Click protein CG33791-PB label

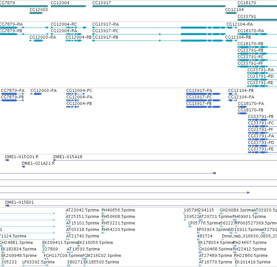261,117
